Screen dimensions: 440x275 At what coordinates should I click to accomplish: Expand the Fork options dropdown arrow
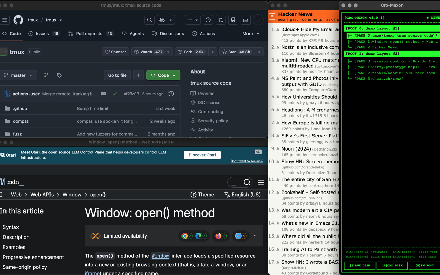pyautogui.click(x=213, y=52)
